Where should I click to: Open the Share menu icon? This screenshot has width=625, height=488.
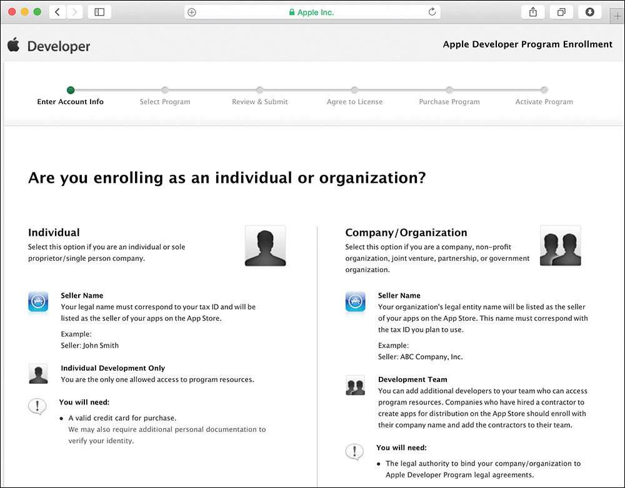[533, 12]
